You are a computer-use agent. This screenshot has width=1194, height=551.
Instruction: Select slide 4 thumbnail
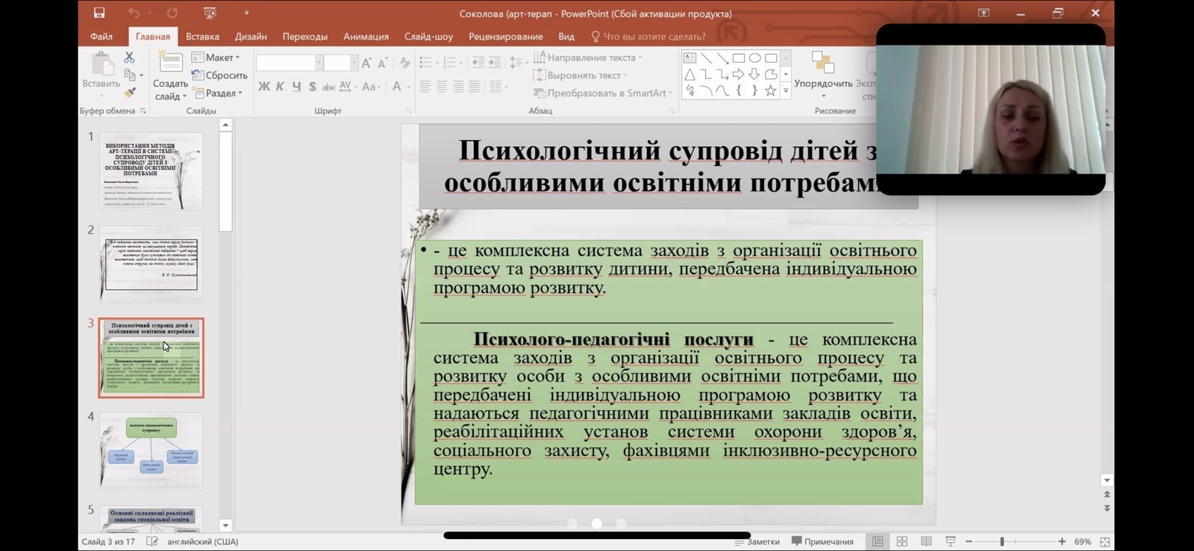(151, 451)
